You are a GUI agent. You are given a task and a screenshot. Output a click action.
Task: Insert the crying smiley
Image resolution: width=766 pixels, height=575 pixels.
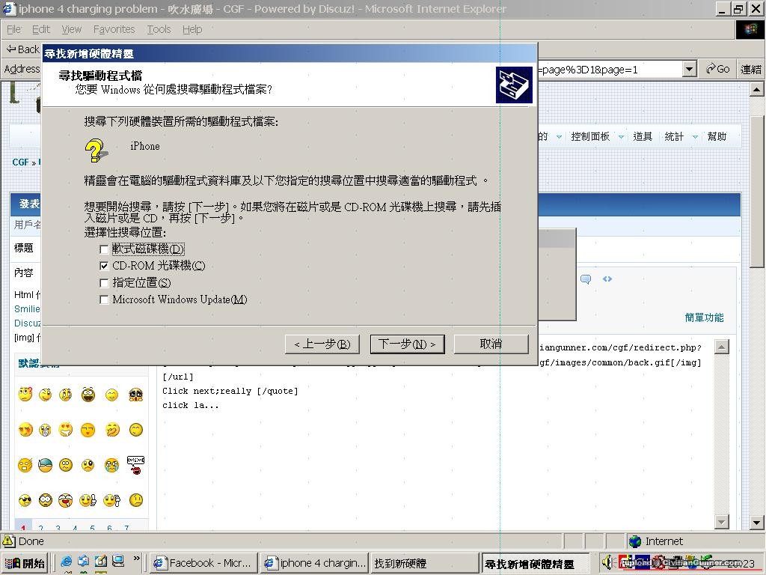[x=111, y=466]
